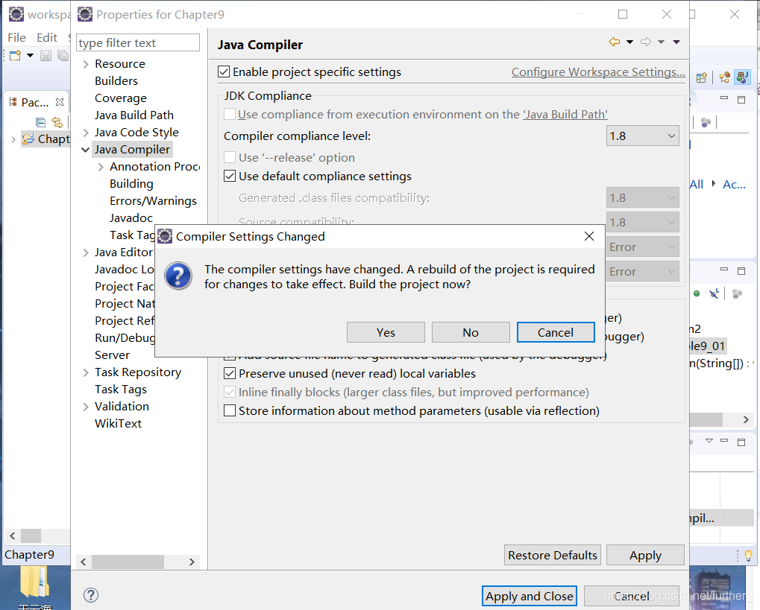Open the File menu
Viewport: 760px width, 610px height.
pos(16,36)
